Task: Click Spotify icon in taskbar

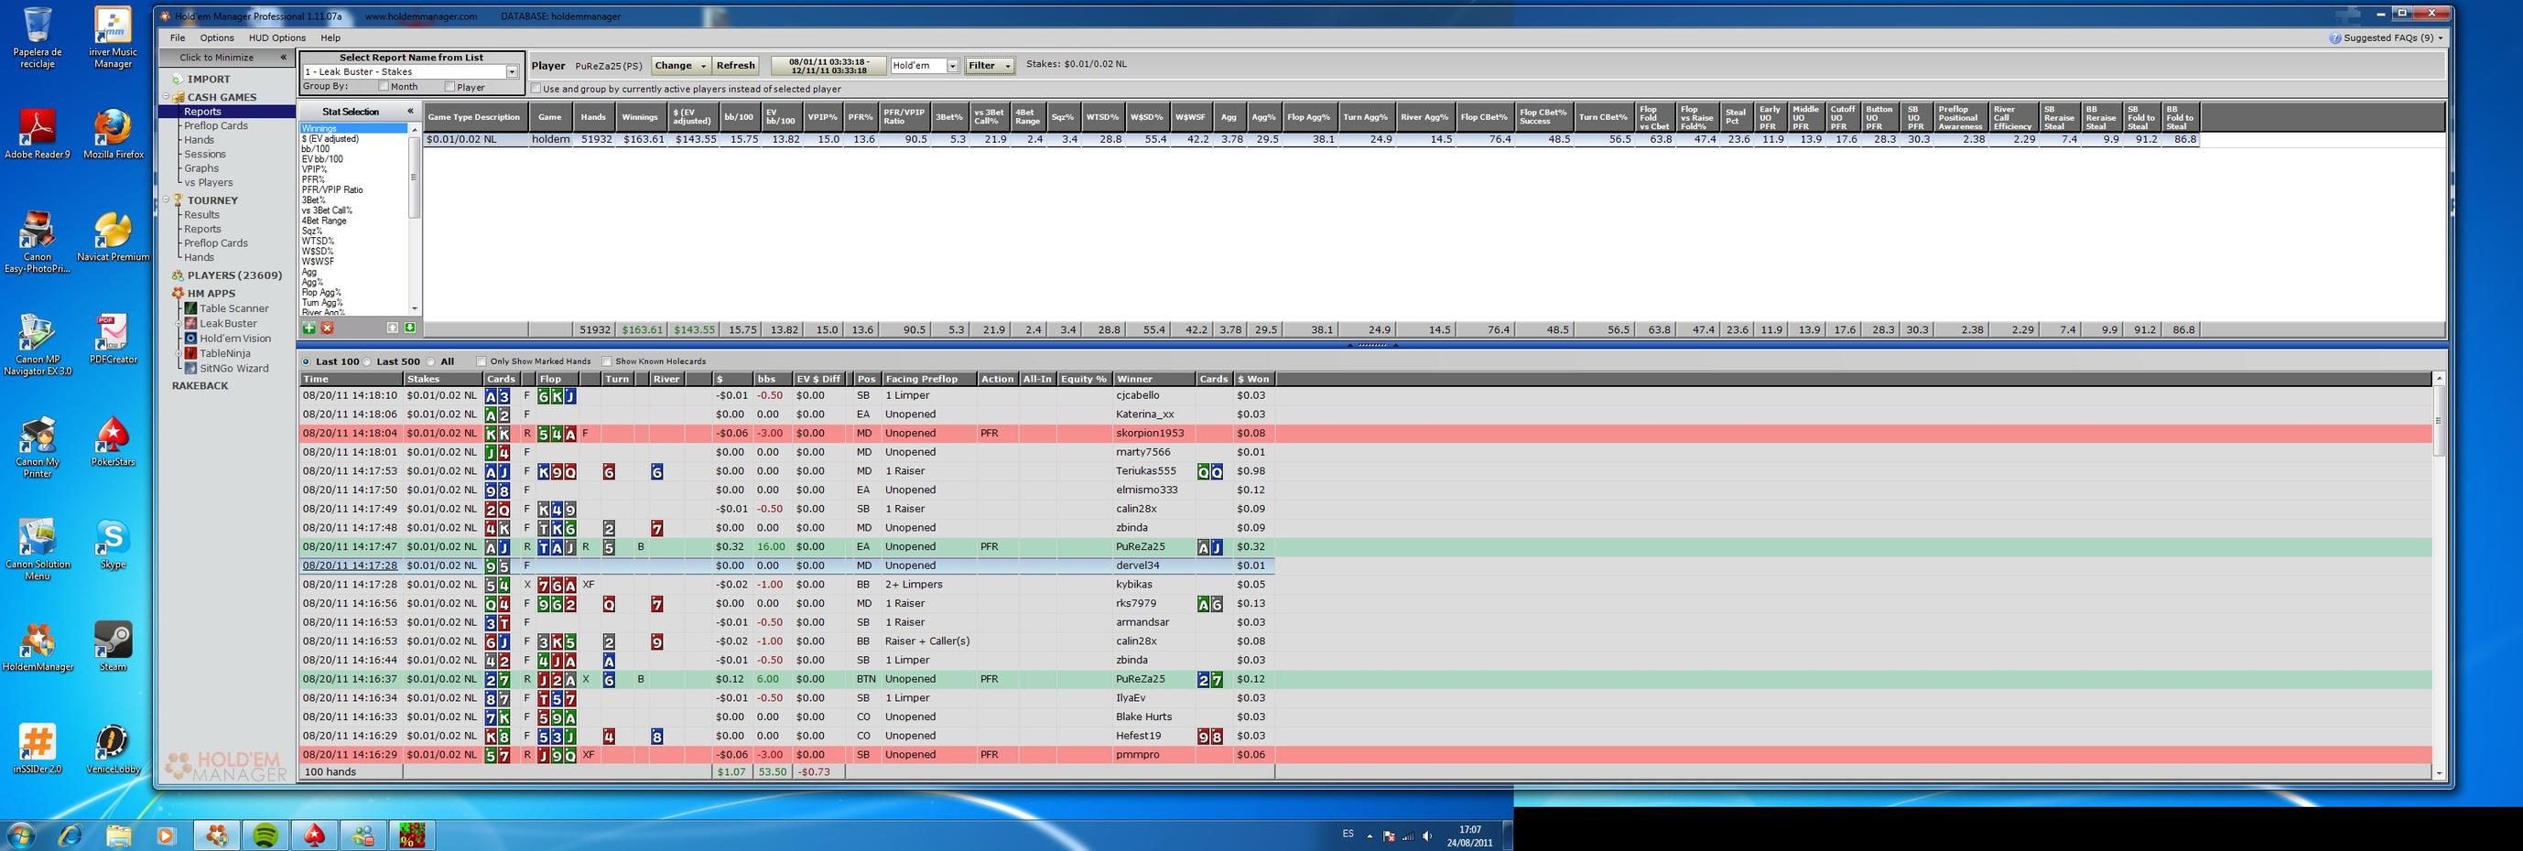Action: coord(265,835)
